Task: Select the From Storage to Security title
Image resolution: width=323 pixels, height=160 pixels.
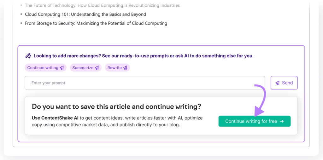Action: [96, 23]
